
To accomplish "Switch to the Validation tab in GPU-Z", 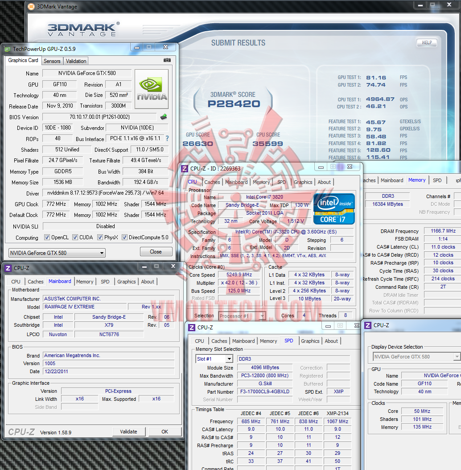I will coord(76,61).
